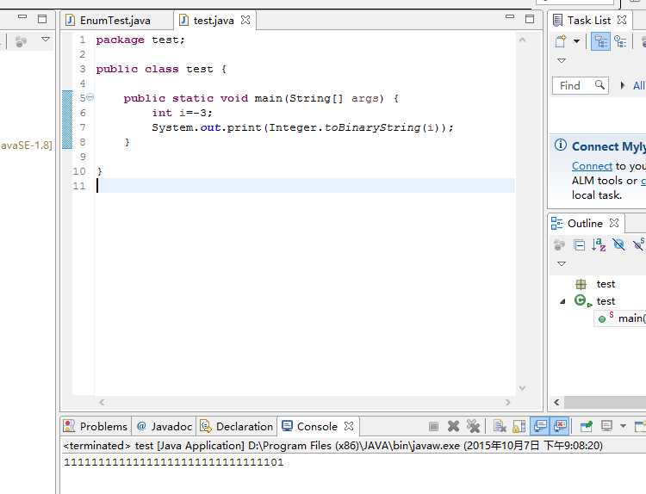Toggle the Categorized task presentation button
646x494 pixels.
(x=600, y=41)
